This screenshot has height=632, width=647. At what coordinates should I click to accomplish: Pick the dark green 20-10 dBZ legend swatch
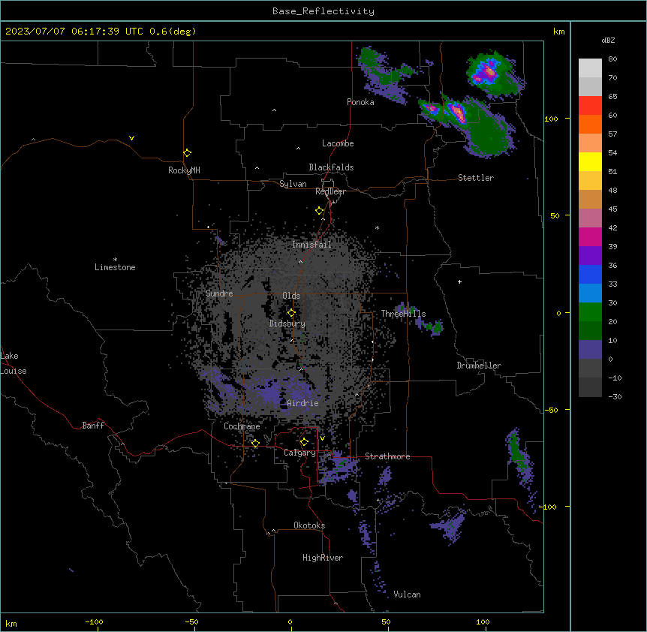click(x=590, y=330)
